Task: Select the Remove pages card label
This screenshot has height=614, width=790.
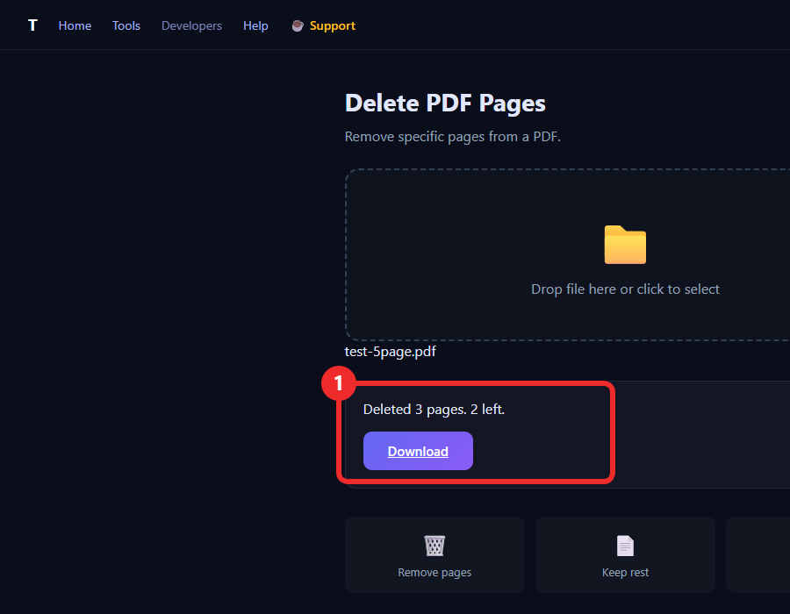Action: (x=434, y=573)
